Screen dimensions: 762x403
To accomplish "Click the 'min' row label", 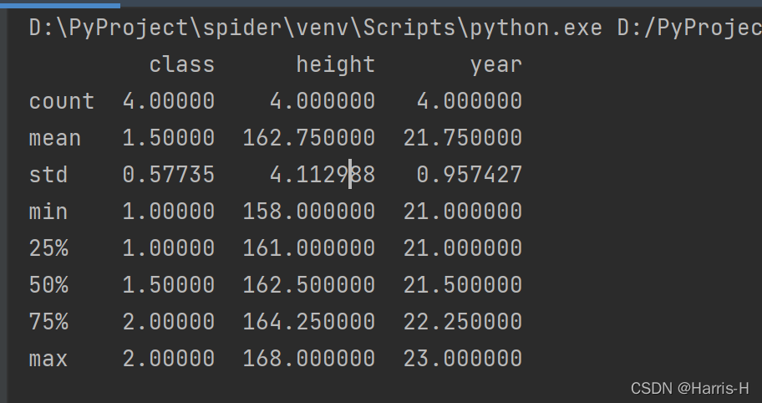I will tap(48, 211).
